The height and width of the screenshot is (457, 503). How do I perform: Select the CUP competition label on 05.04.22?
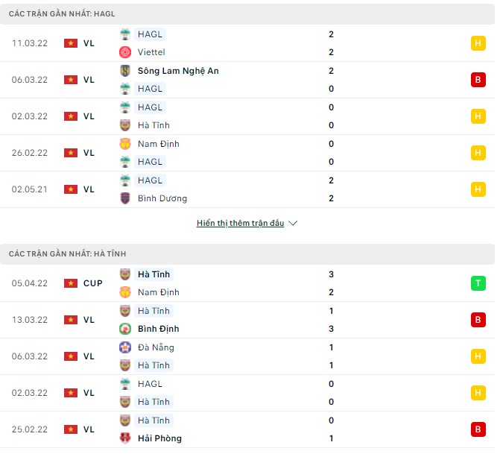click(93, 283)
